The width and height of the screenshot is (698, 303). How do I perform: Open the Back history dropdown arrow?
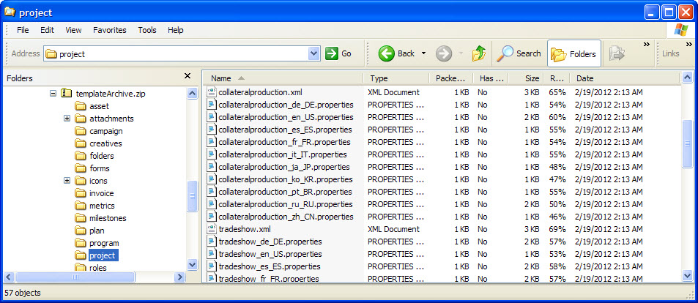coord(423,54)
